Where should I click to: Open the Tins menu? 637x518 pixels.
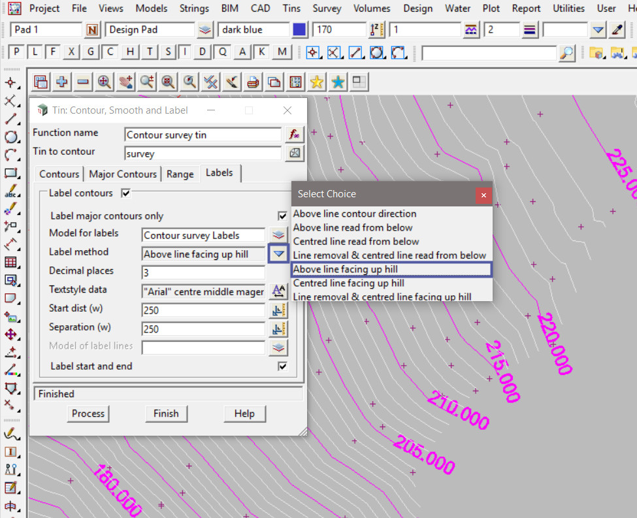(x=292, y=8)
